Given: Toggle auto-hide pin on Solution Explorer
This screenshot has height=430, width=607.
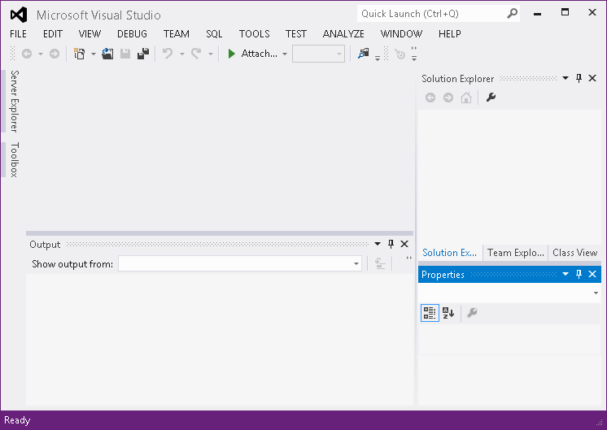Looking at the screenshot, I should [x=579, y=79].
